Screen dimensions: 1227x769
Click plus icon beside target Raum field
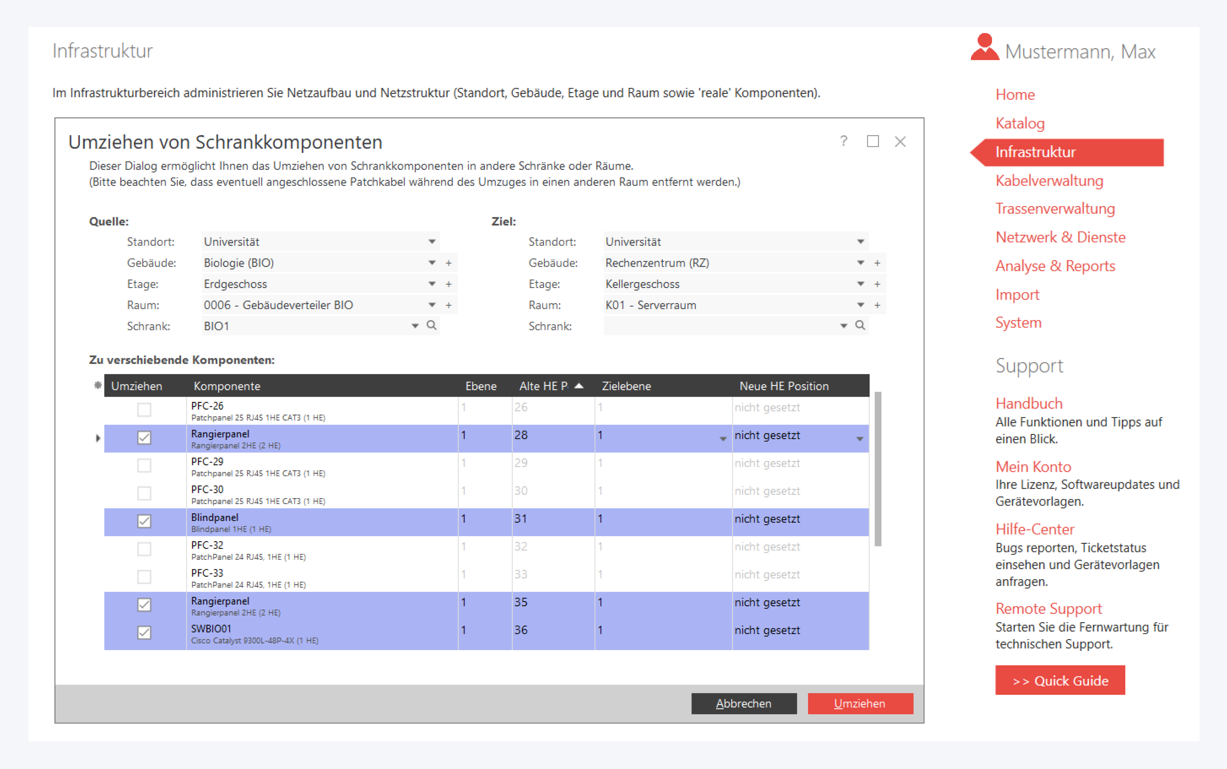point(877,305)
